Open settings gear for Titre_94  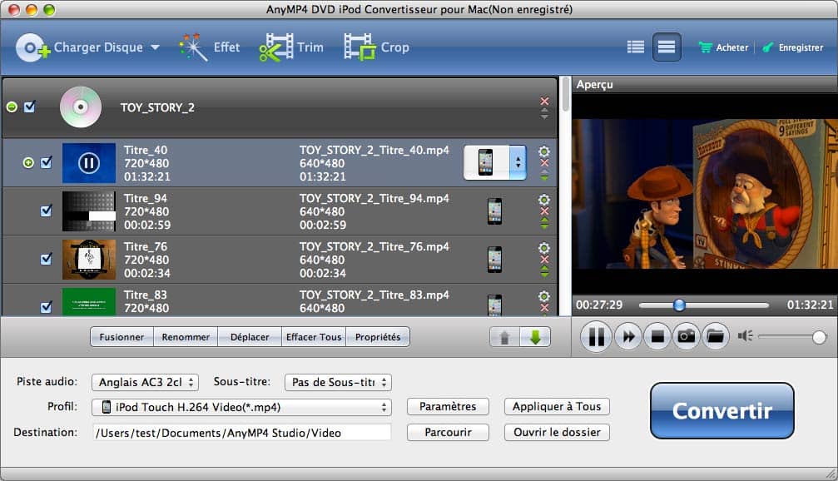coord(544,200)
